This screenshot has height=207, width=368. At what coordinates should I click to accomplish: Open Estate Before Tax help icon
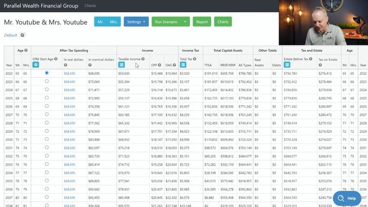point(310,59)
